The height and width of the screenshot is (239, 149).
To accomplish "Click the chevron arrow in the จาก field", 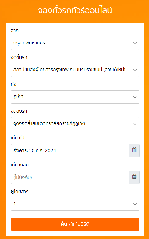I will [x=135, y=43].
